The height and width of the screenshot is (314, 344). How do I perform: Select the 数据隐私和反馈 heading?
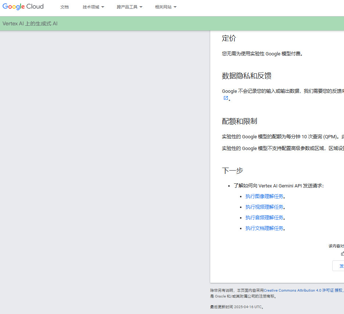pyautogui.click(x=247, y=76)
